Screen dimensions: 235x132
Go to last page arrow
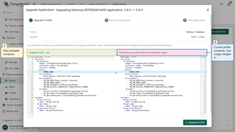pos(227,125)
